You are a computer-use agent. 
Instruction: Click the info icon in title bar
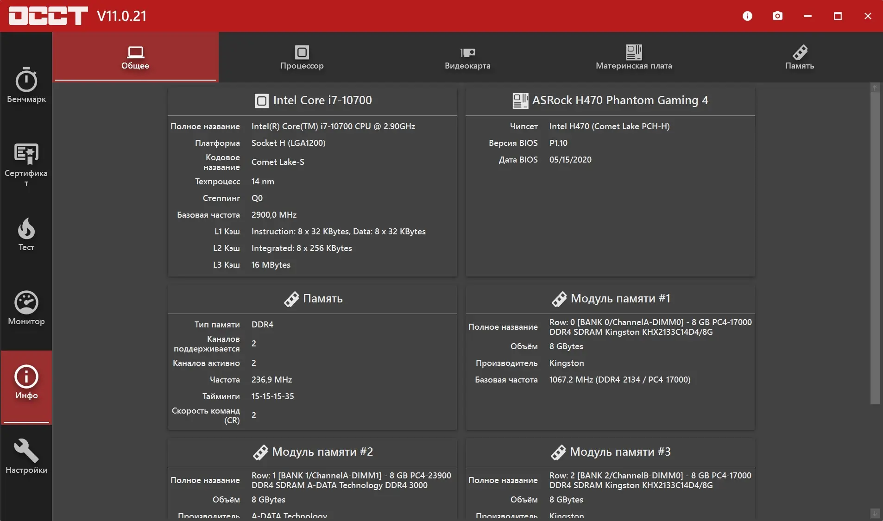click(x=747, y=16)
